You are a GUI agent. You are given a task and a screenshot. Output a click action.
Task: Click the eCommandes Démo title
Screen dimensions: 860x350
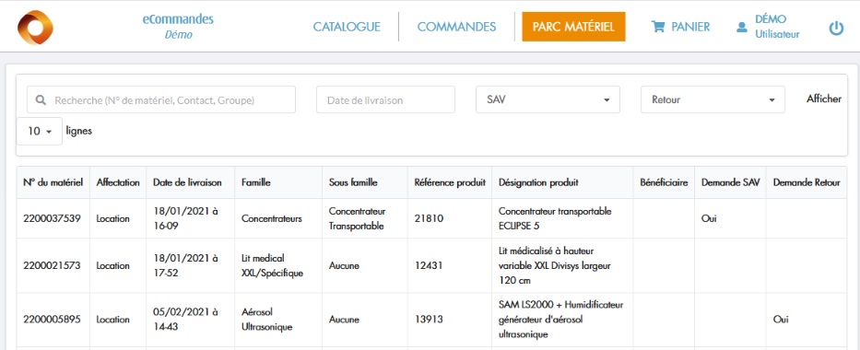(178, 27)
